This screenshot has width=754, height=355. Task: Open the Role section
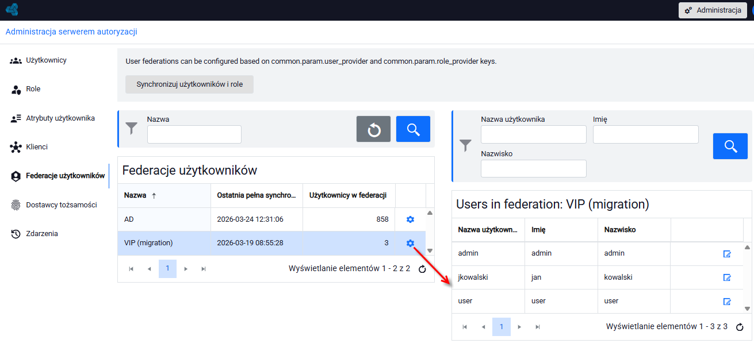click(x=33, y=89)
